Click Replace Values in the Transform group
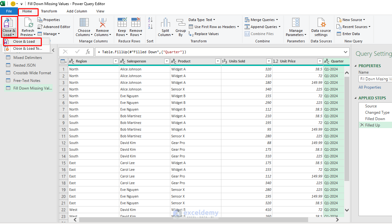The height and width of the screenshot is (224, 392). click(x=203, y=34)
